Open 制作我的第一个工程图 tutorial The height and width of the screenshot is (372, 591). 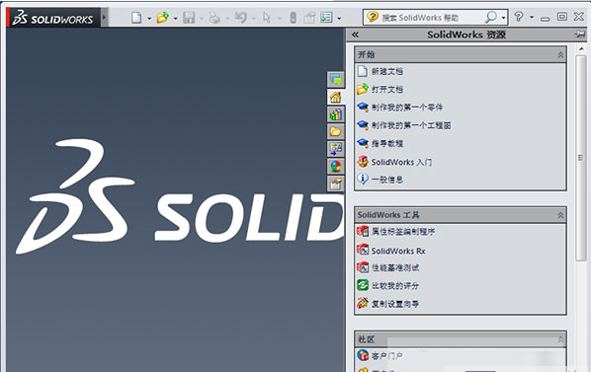point(411,125)
